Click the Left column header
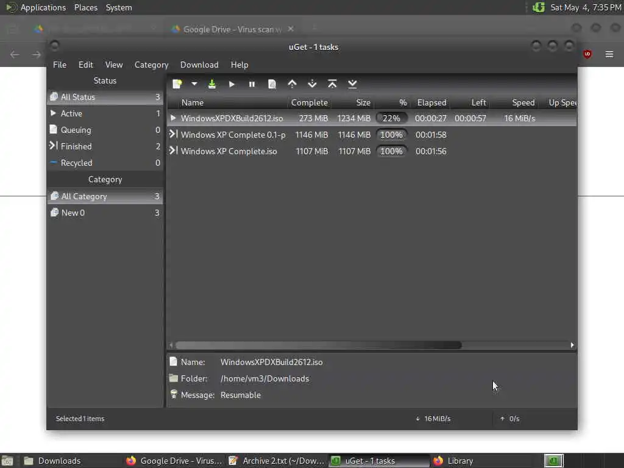The image size is (624, 468). coord(471,102)
